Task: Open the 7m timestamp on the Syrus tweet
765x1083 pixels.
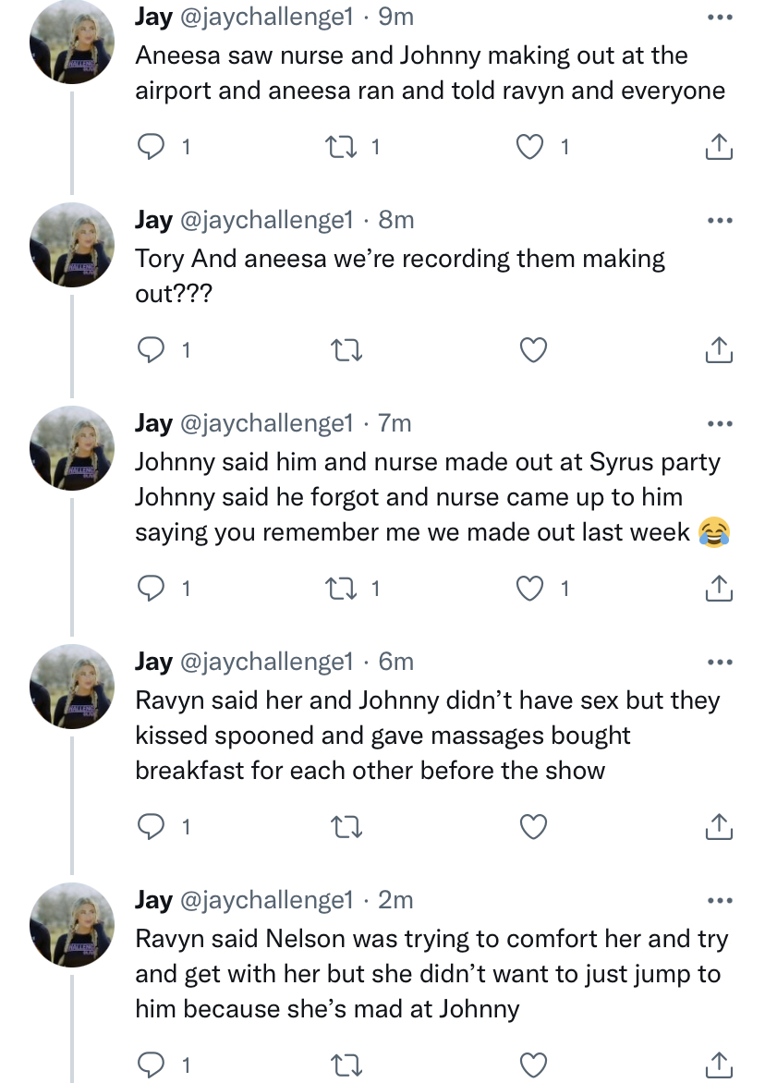Action: [x=395, y=423]
